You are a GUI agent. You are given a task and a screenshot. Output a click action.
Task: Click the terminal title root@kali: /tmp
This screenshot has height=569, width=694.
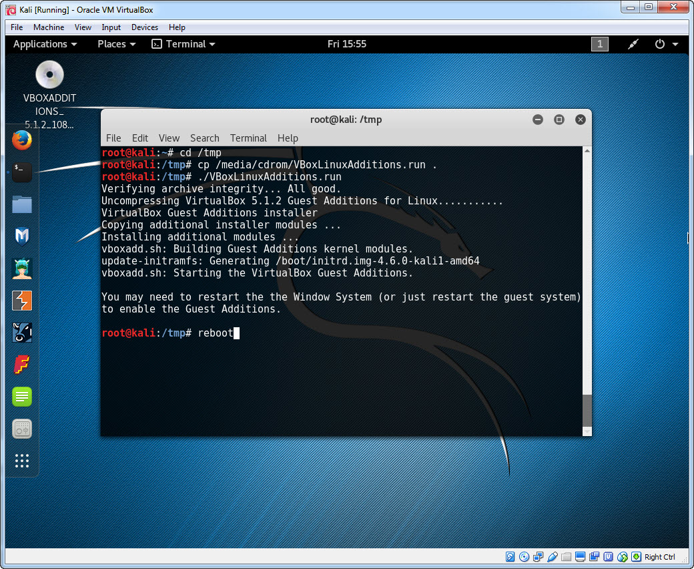pos(346,120)
